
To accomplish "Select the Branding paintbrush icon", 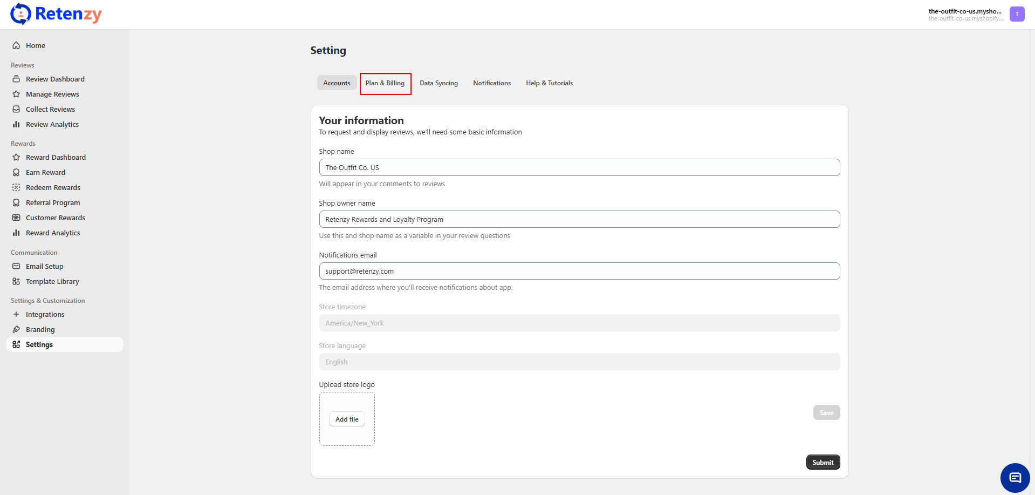I will click(16, 330).
